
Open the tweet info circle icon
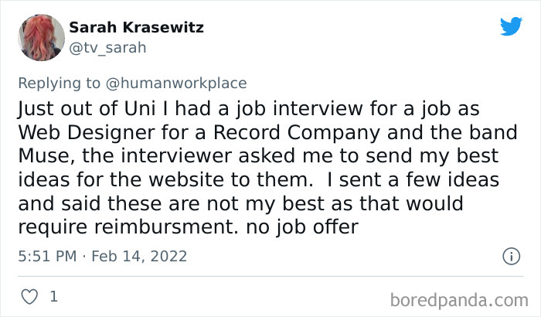(510, 255)
